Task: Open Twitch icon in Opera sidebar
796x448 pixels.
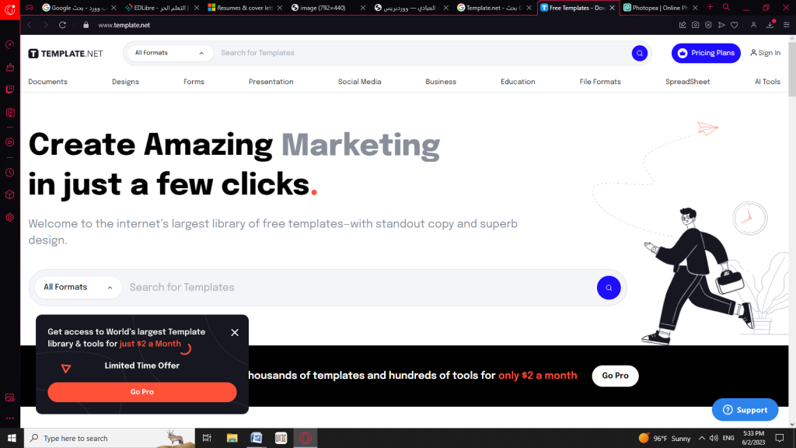Action: [9, 90]
